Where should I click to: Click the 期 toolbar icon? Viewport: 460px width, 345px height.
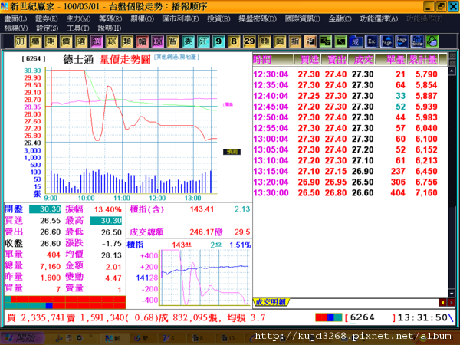51,41
